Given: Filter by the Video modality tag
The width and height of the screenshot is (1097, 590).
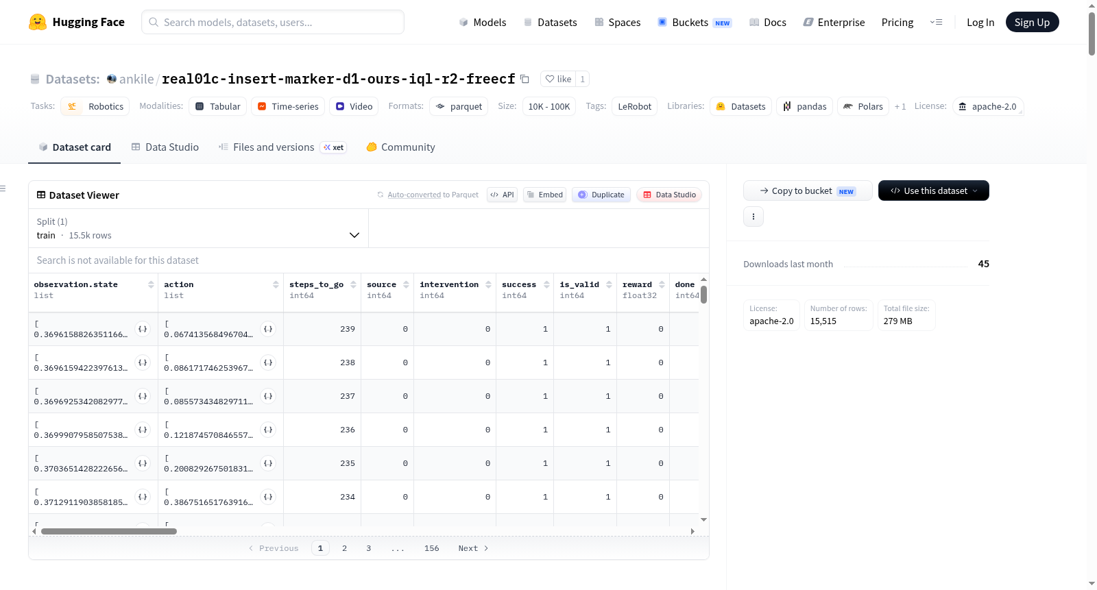Looking at the screenshot, I should [354, 106].
